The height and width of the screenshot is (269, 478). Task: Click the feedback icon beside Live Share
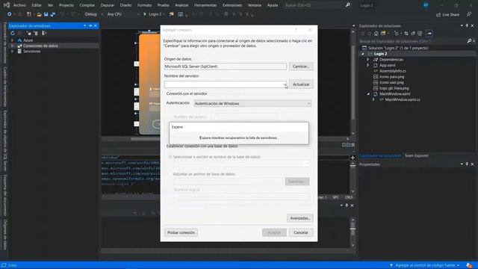tap(469, 14)
